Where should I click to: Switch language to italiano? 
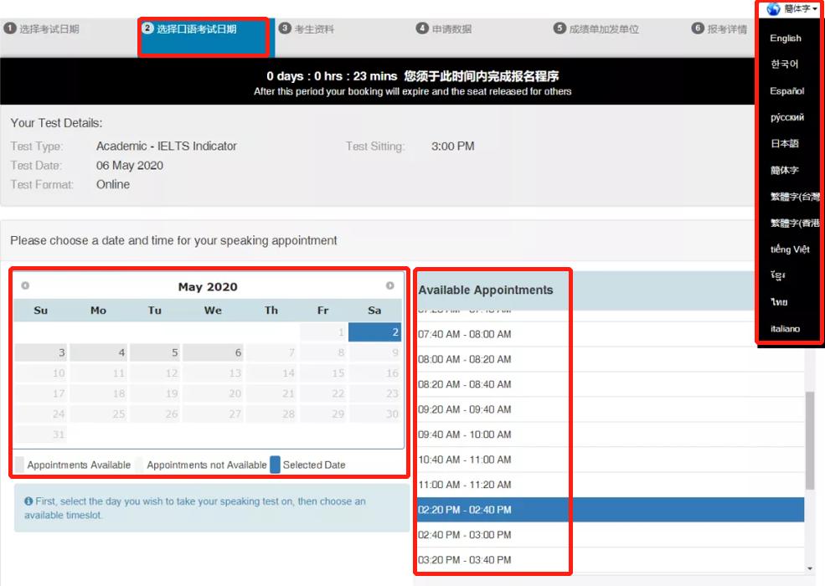click(x=785, y=329)
